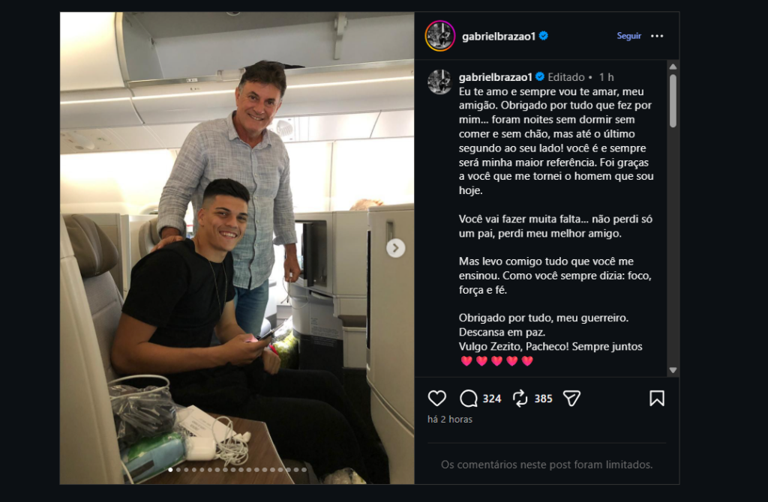Like the post with the heart icon
The image size is (768, 502).
coord(436,399)
